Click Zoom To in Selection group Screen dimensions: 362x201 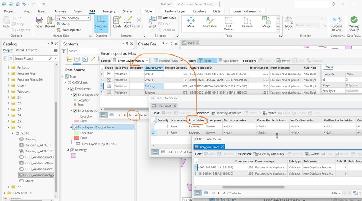(166, 30)
